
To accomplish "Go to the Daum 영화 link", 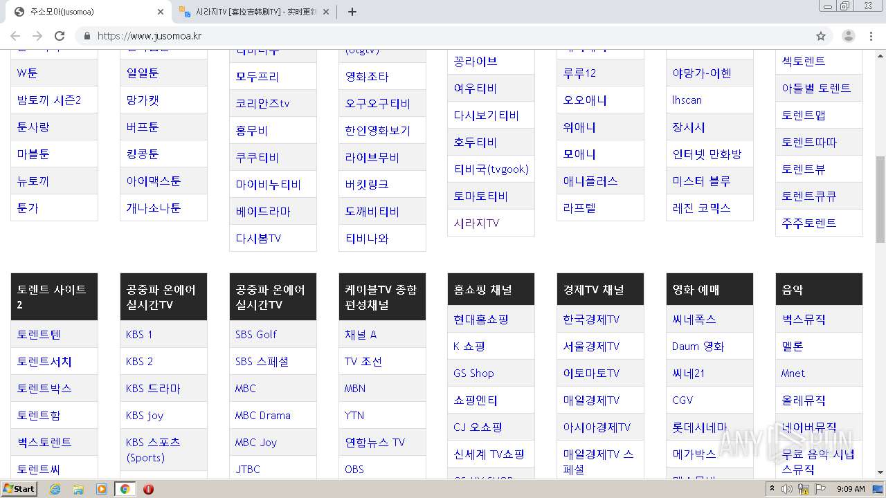I will tap(698, 346).
